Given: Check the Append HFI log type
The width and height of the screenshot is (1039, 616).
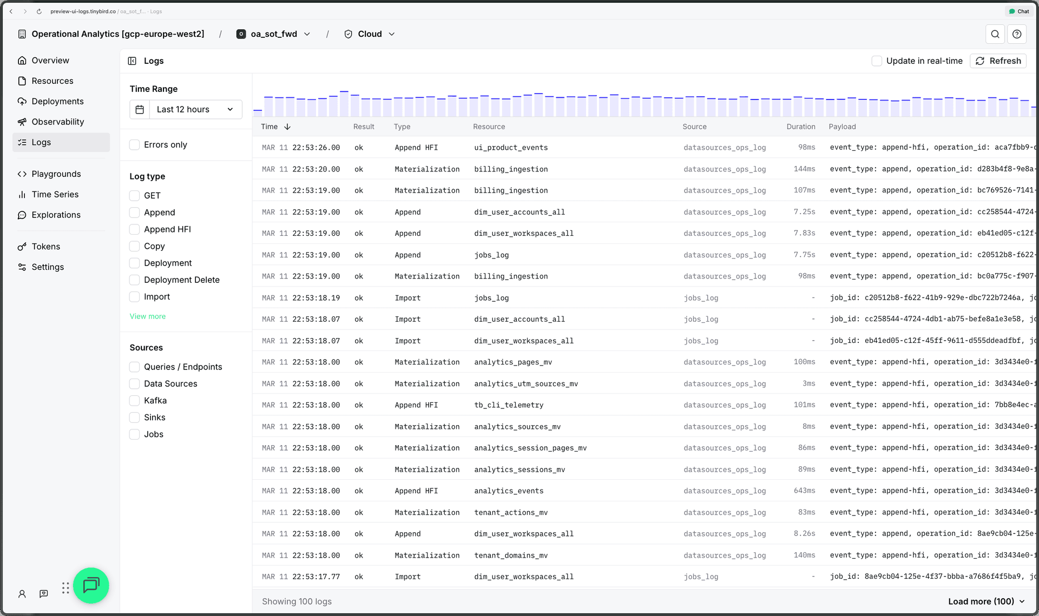Looking at the screenshot, I should (134, 229).
